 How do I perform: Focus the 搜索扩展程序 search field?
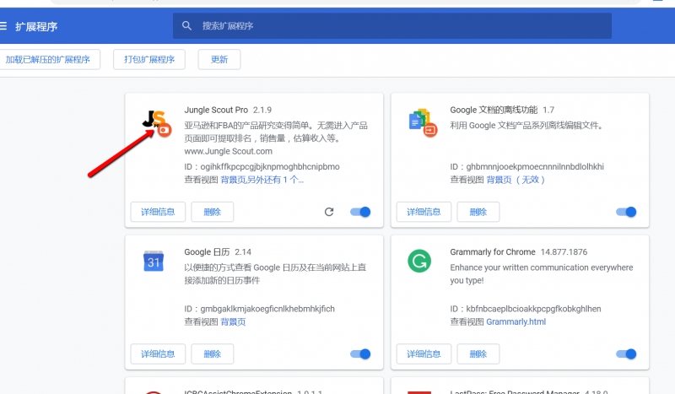click(391, 26)
